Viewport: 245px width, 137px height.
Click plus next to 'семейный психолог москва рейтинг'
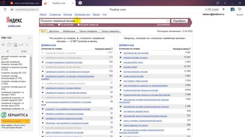pyautogui.click(x=42, y=88)
